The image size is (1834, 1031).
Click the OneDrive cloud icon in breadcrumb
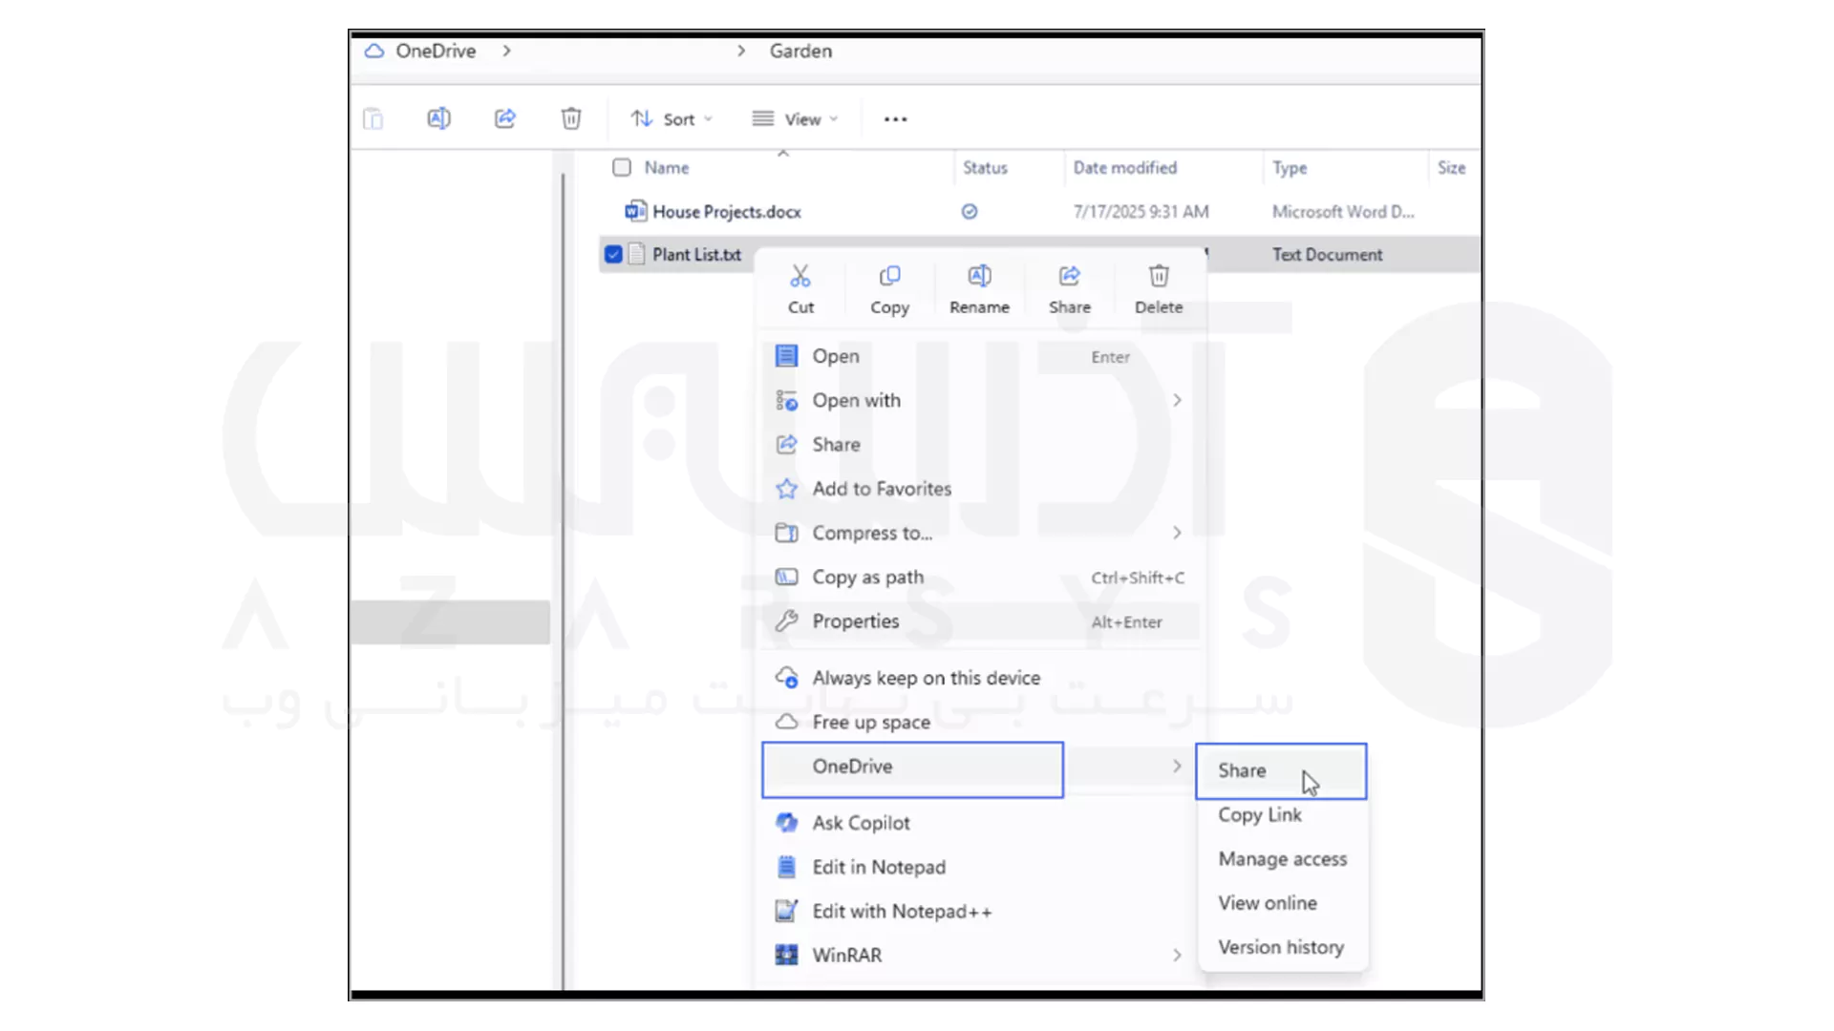coord(373,51)
